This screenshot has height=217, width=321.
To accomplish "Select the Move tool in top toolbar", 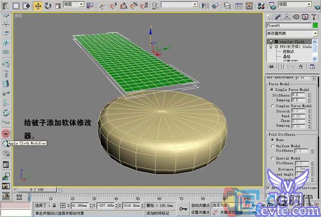I will [38, 6].
